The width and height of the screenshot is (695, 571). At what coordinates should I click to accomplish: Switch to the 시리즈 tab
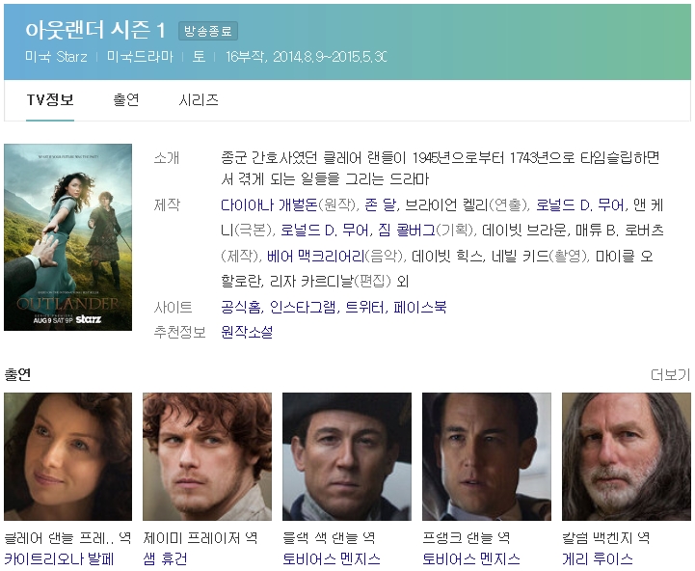point(199,99)
